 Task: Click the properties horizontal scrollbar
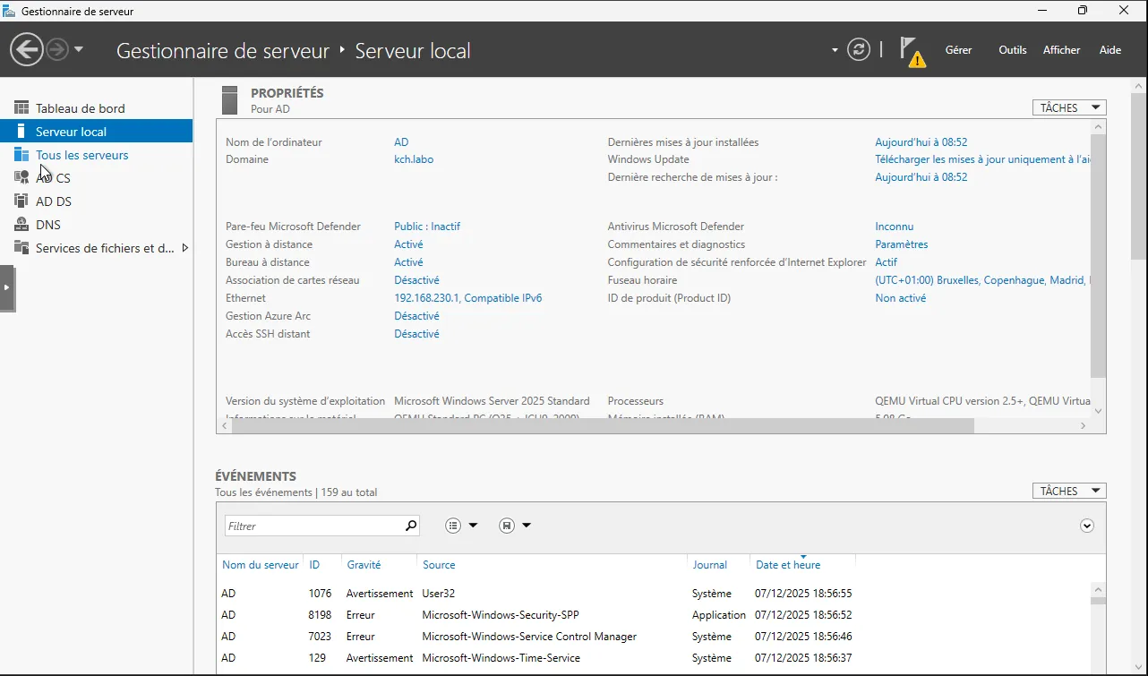click(x=602, y=426)
